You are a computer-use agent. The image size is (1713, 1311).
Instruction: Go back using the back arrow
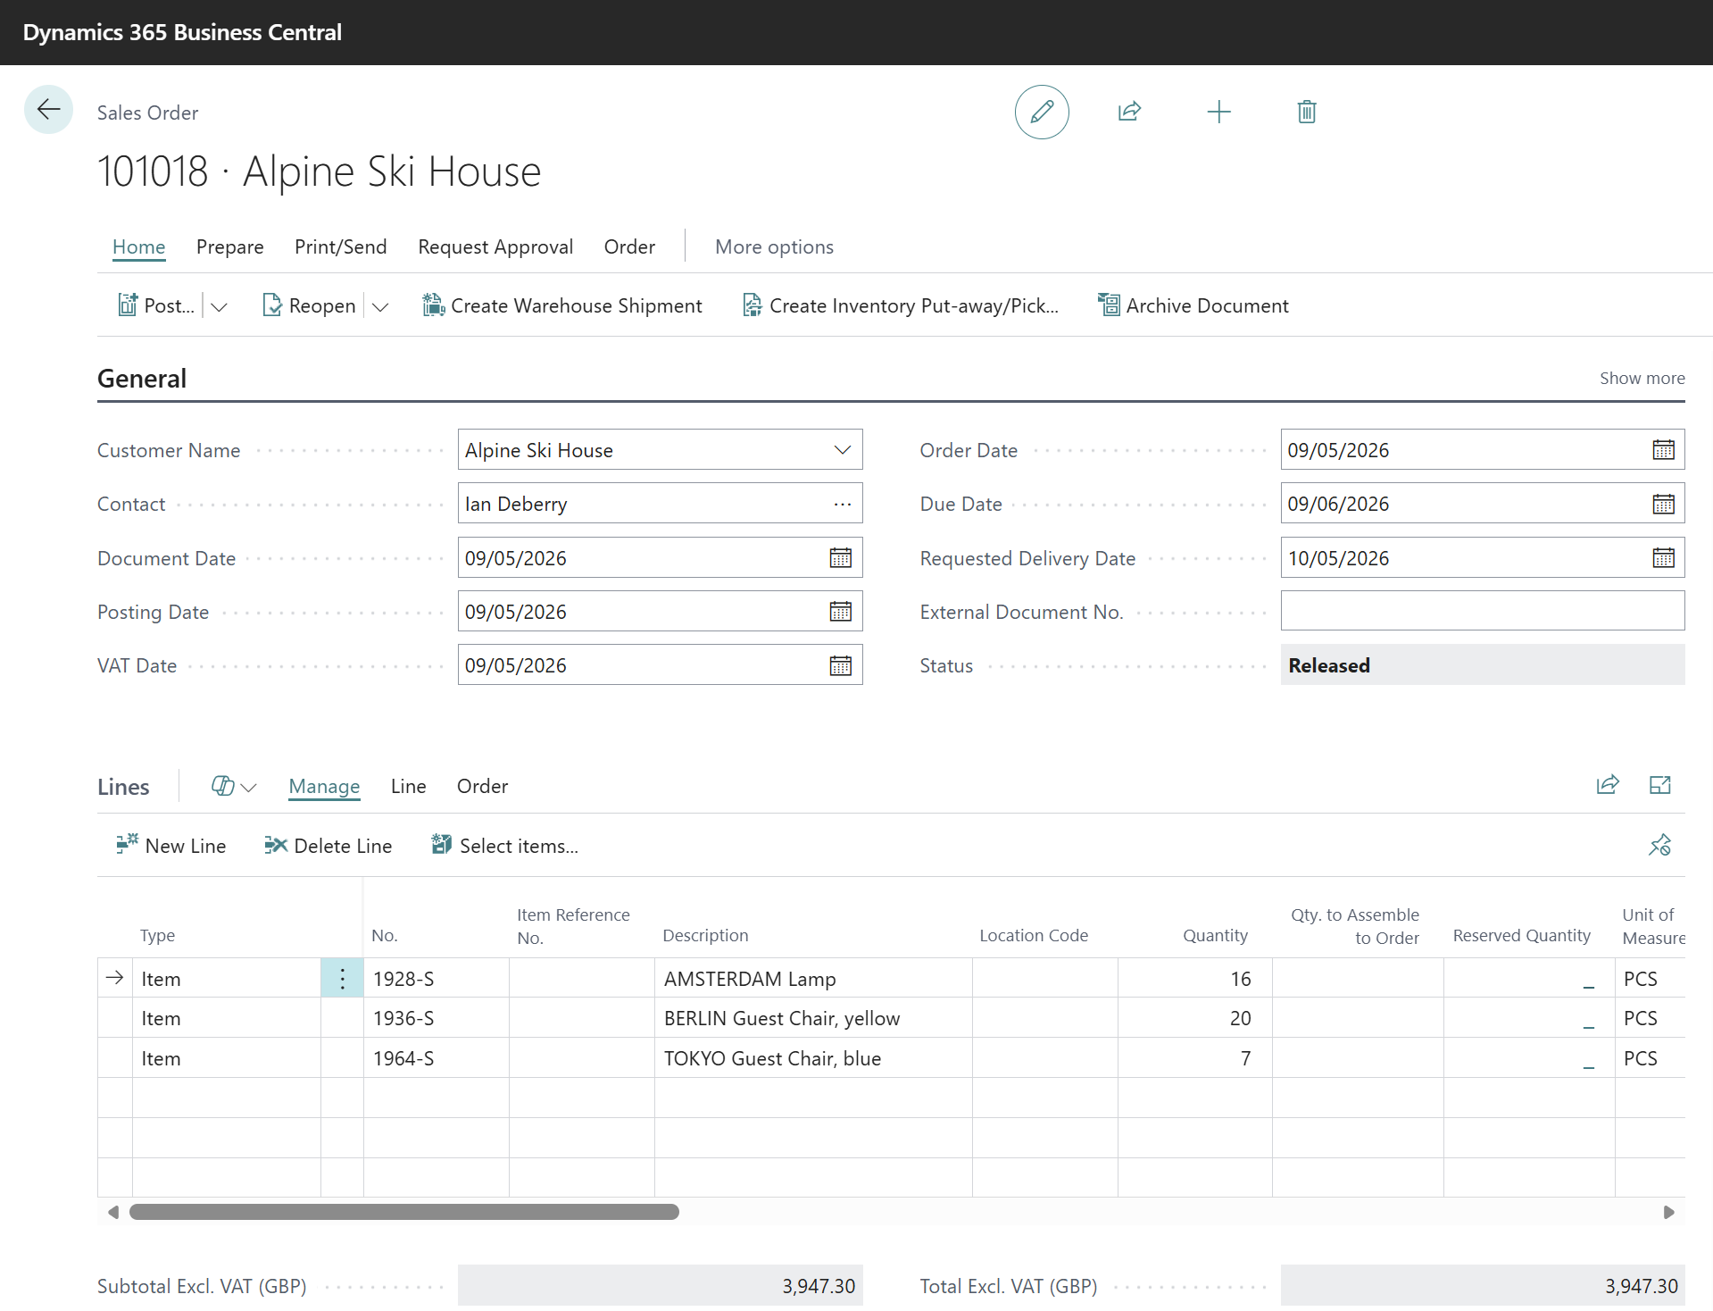pos(48,110)
